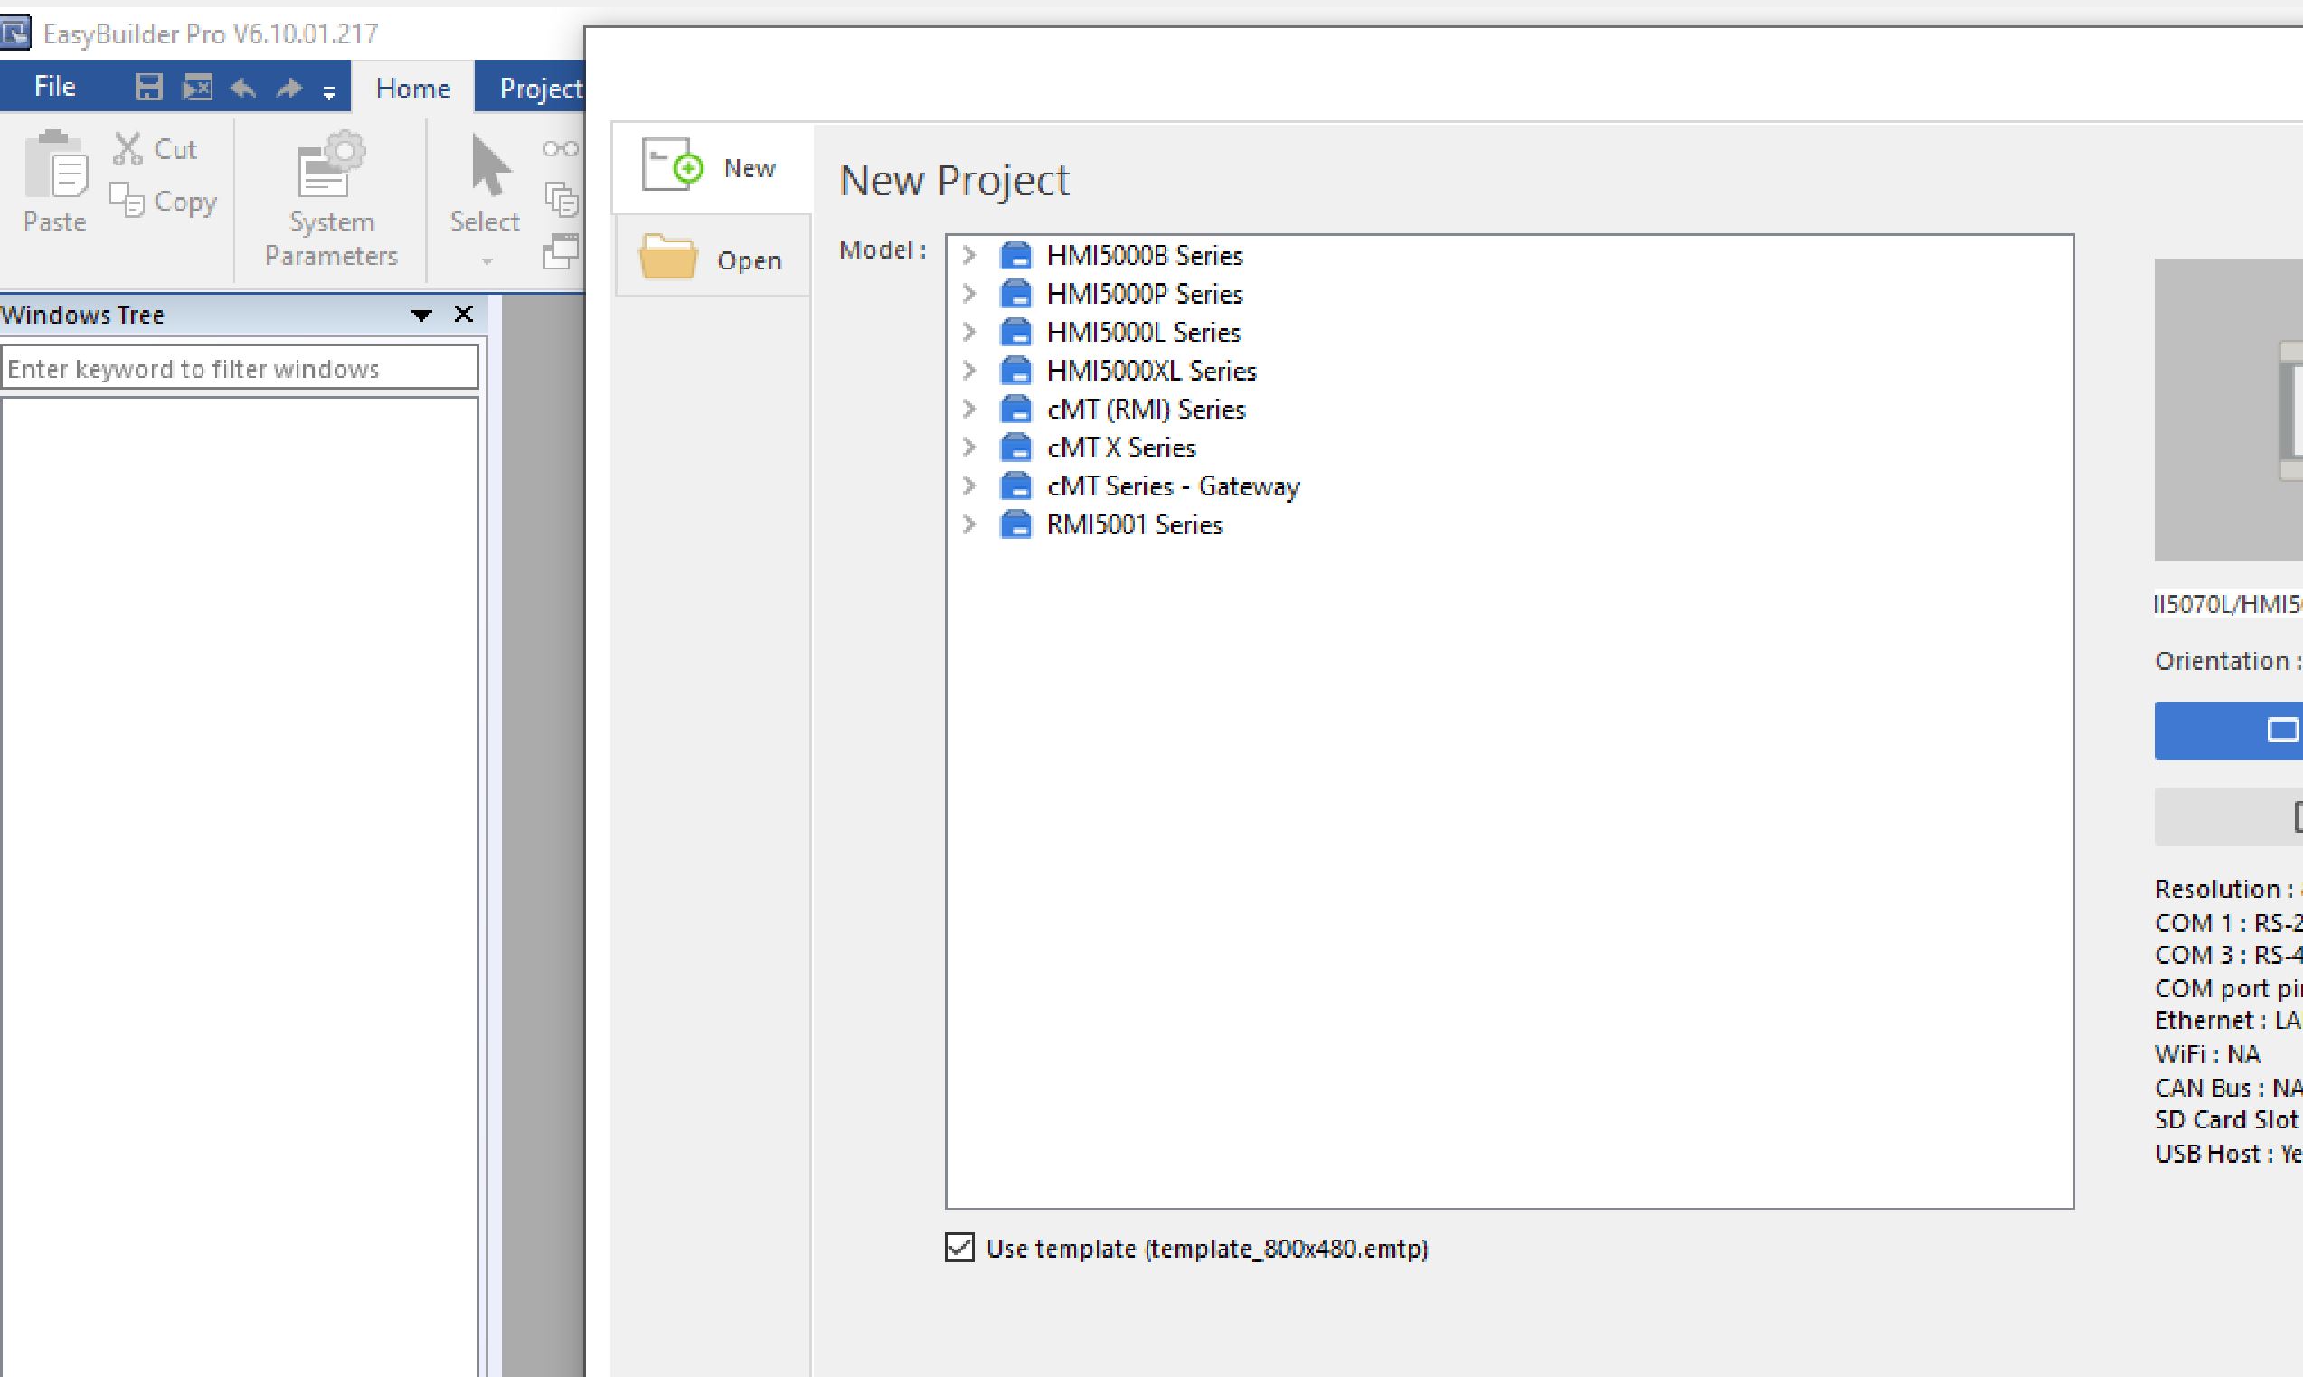Click the cMT X Series device icon

(x=1016, y=448)
